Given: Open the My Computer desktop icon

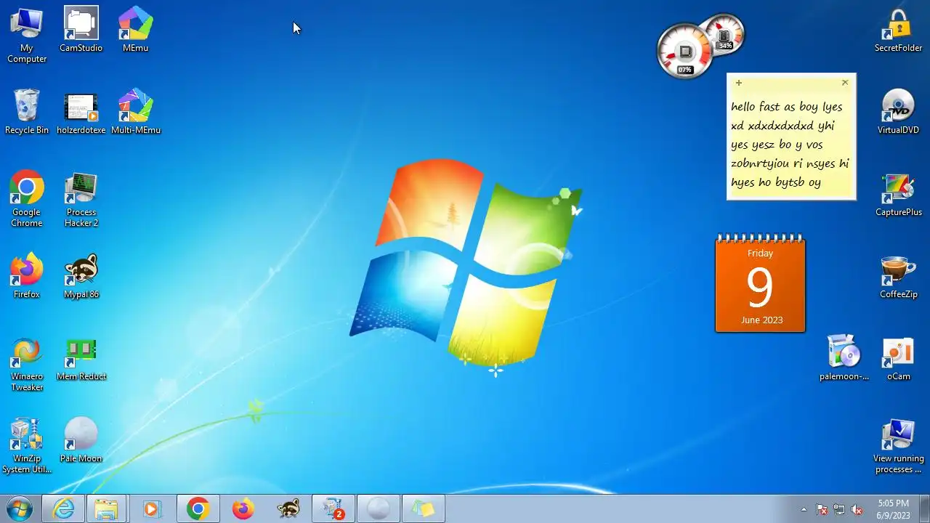Looking at the screenshot, I should (27, 35).
